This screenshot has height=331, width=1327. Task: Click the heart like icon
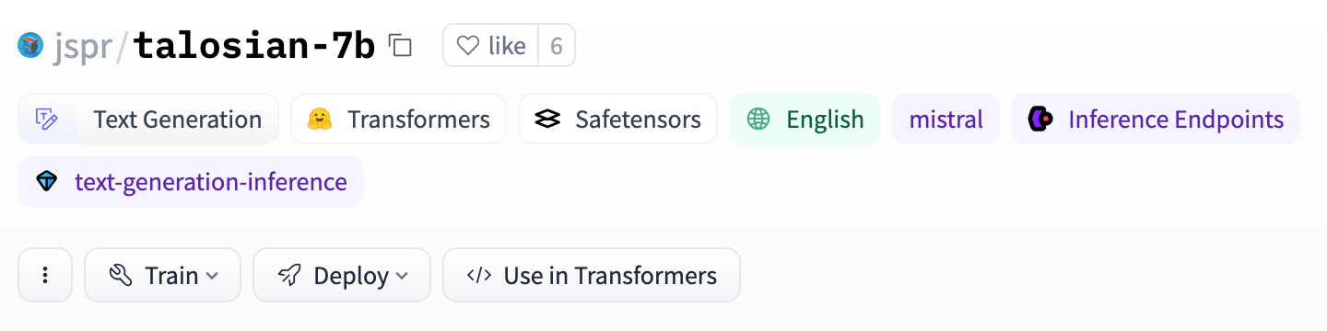point(469,46)
